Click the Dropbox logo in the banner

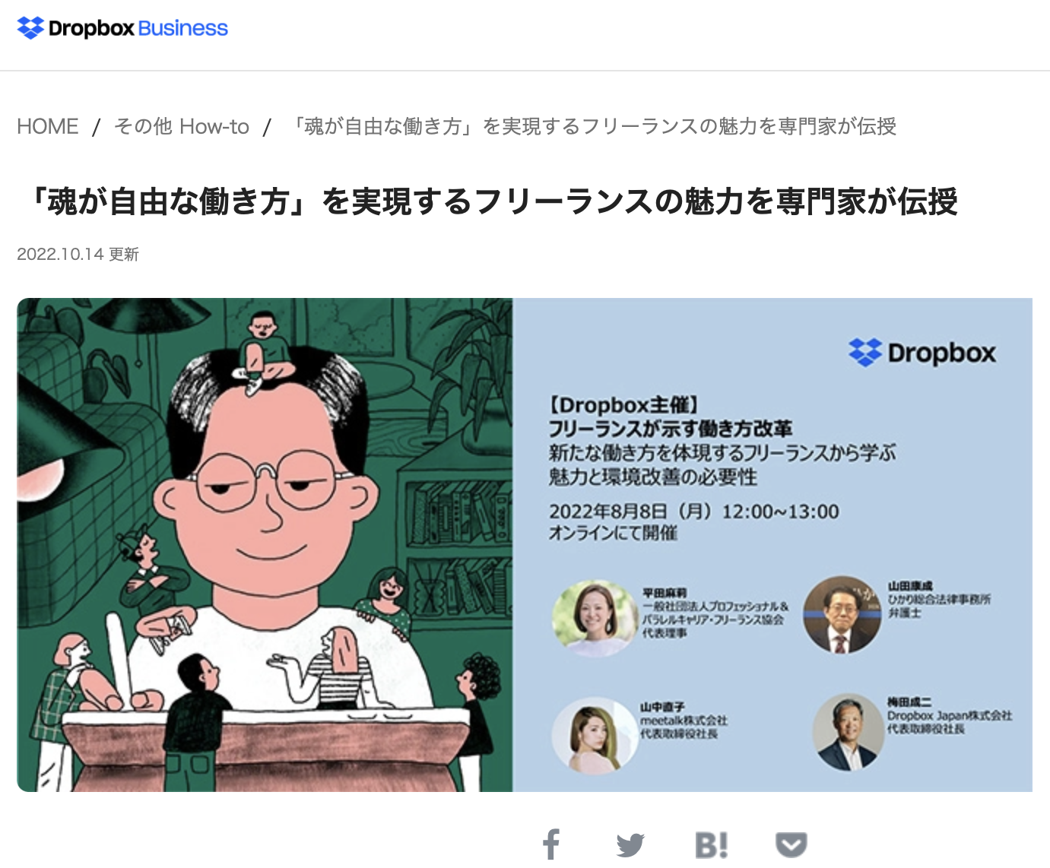pyautogui.click(x=922, y=353)
